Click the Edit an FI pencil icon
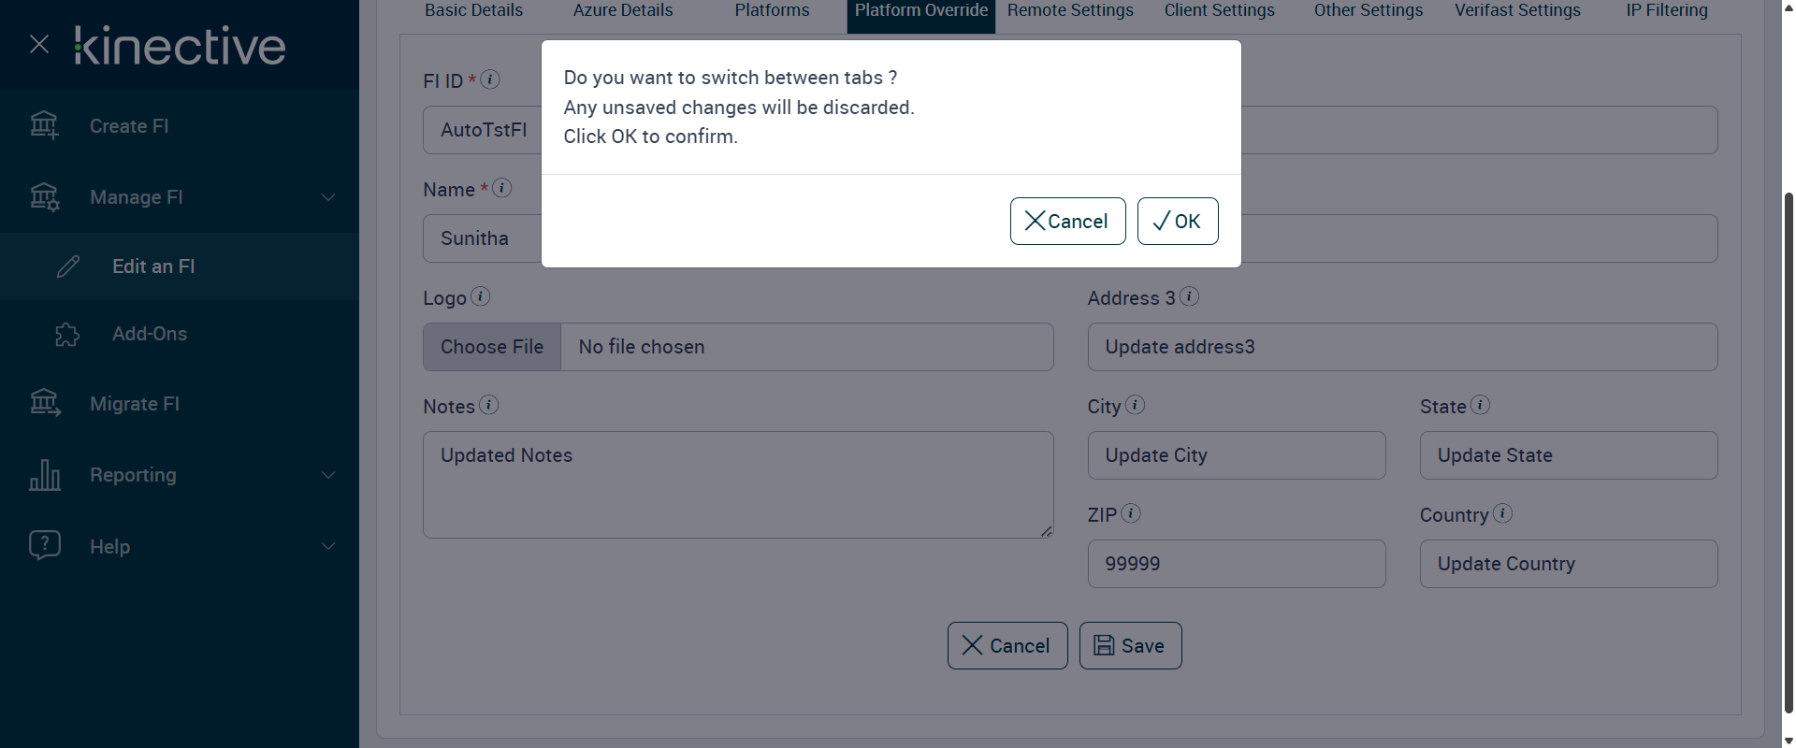 point(68,266)
